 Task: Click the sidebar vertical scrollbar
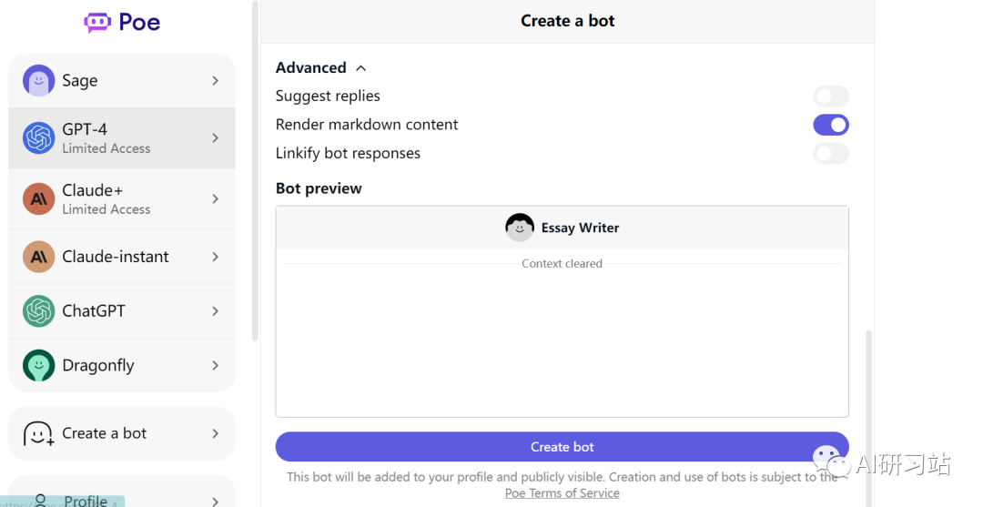[x=255, y=170]
